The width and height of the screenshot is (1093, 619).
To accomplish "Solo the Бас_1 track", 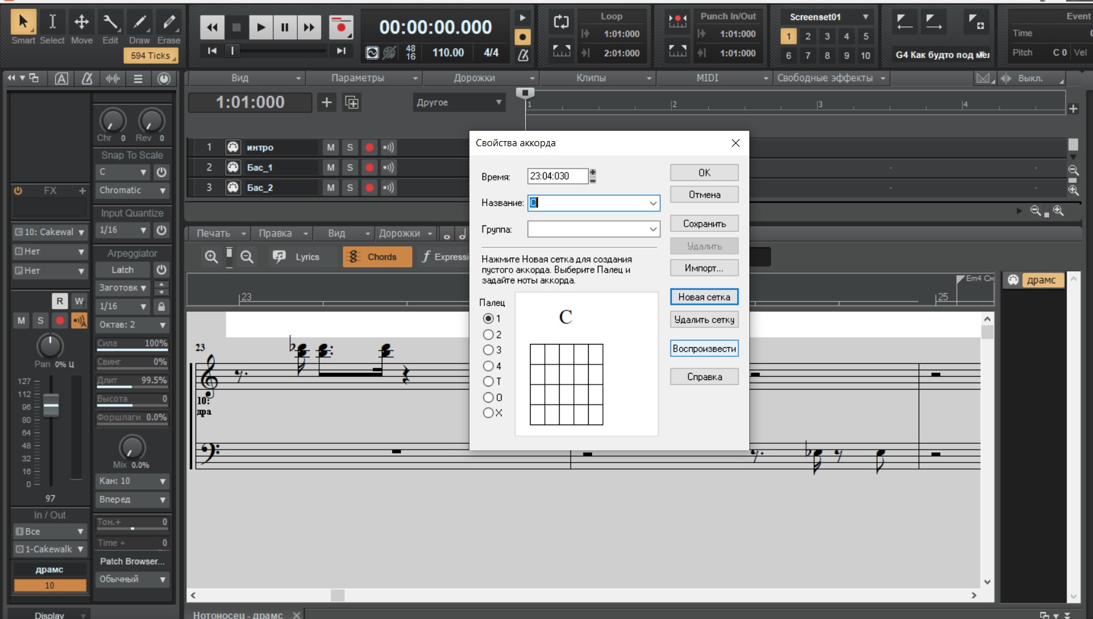I will pyautogui.click(x=350, y=167).
